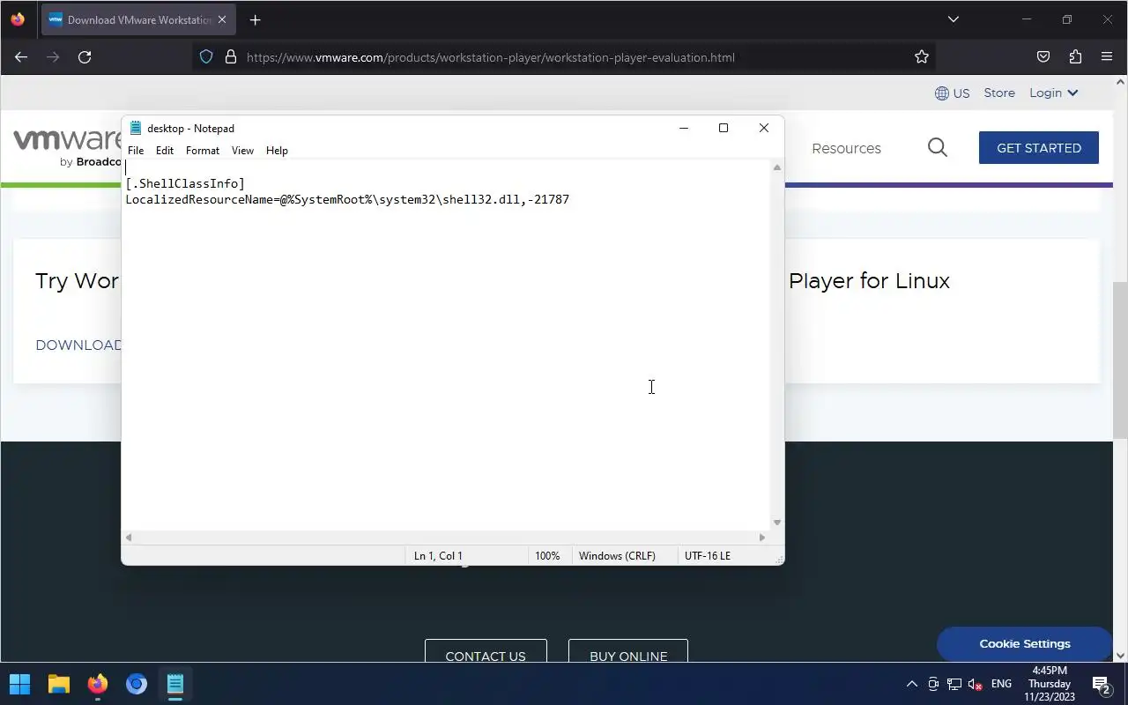Click the globe US region selector
1128x705 pixels.
952,93
